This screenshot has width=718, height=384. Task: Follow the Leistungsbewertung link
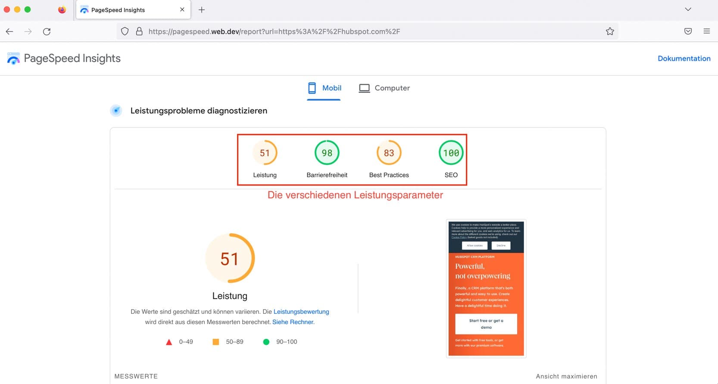click(301, 312)
